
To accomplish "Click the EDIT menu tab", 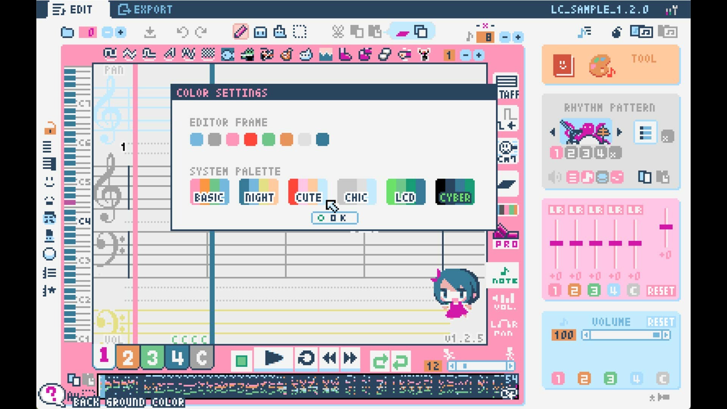I will (x=74, y=9).
